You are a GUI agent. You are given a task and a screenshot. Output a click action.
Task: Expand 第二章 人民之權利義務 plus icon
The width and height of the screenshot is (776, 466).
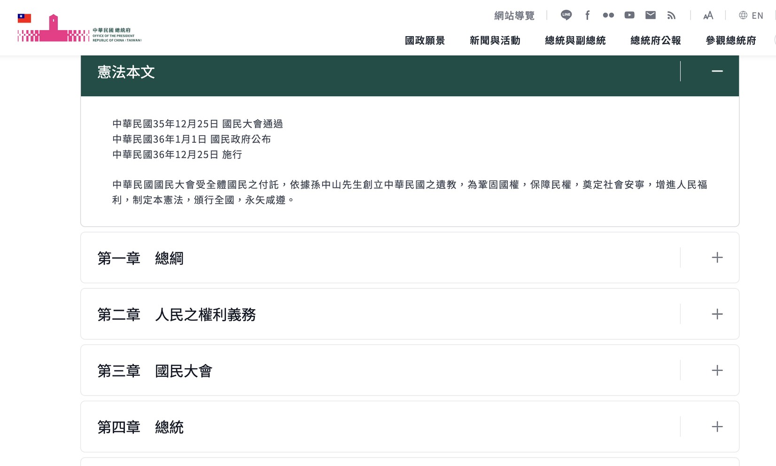(x=717, y=314)
